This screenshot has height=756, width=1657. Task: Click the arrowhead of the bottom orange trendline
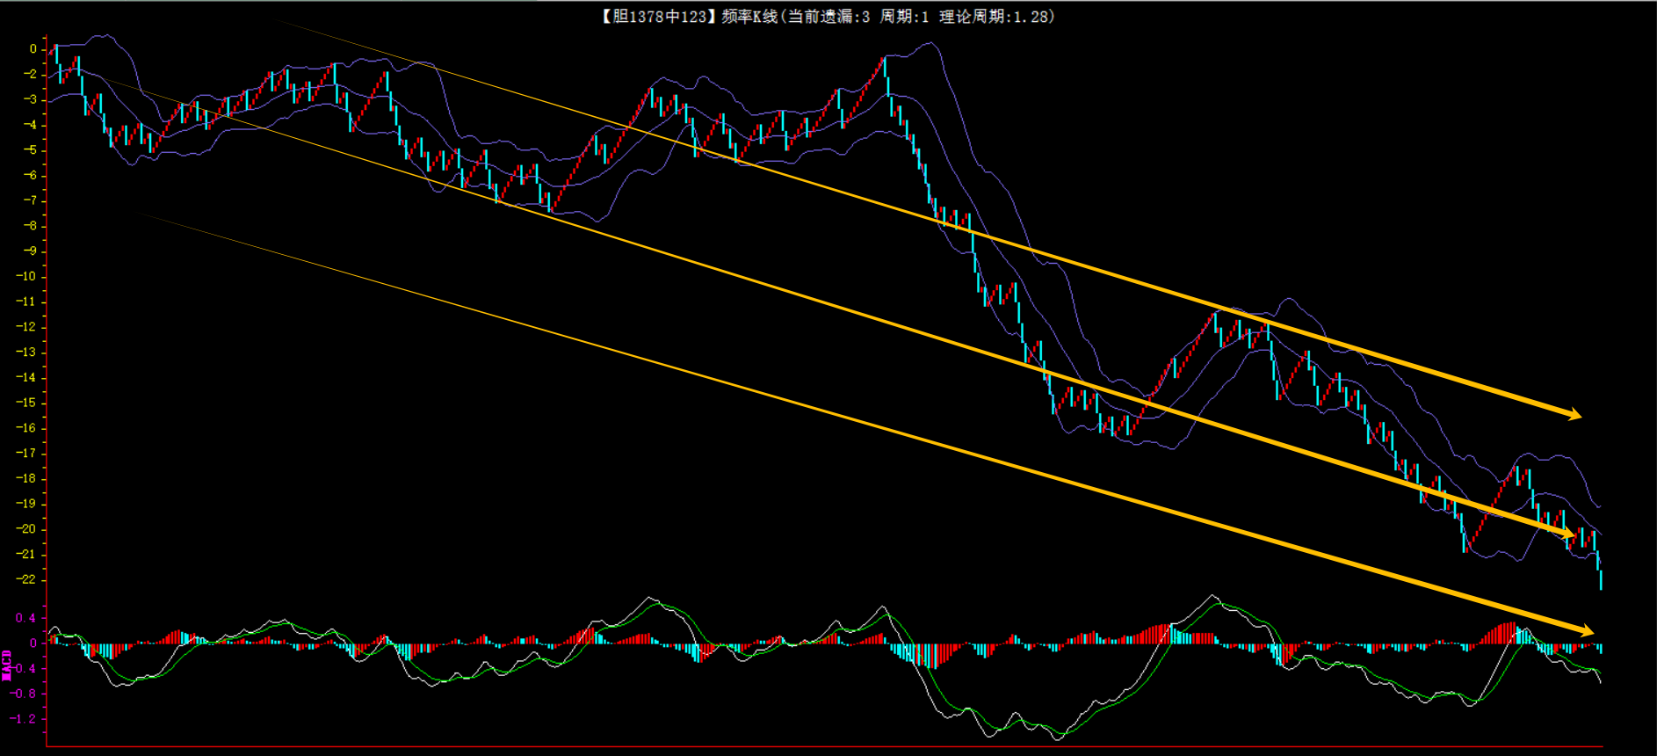click(x=1585, y=630)
